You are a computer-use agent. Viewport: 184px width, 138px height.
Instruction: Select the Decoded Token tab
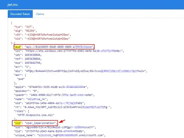click(20, 14)
